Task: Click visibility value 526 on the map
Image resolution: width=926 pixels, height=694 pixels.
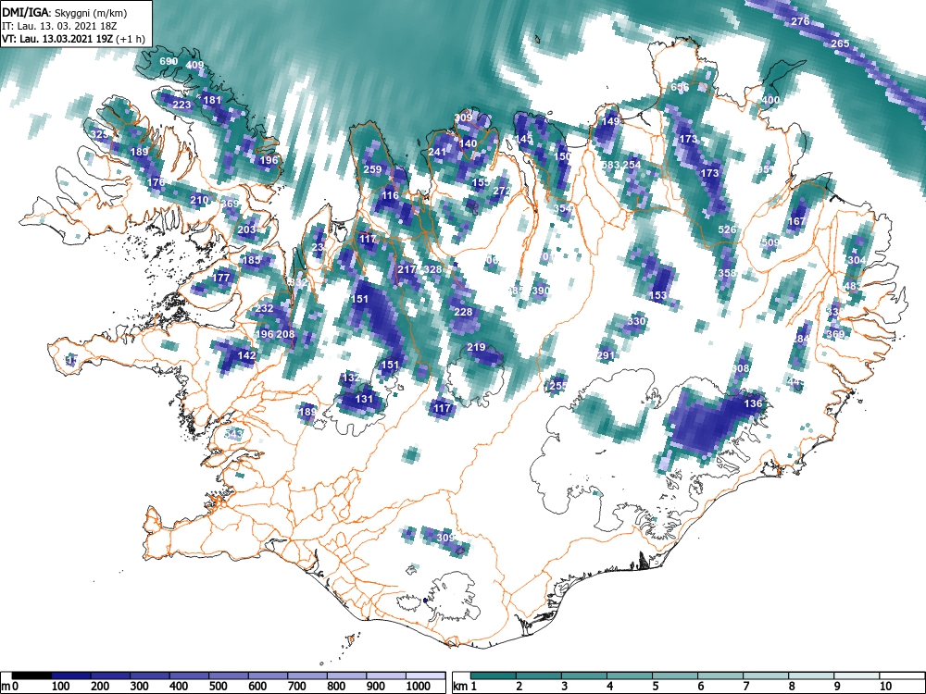Action: tap(727, 229)
